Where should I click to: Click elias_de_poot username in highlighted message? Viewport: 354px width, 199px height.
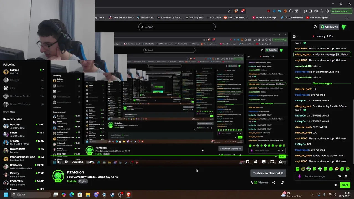pyautogui.click(x=303, y=54)
